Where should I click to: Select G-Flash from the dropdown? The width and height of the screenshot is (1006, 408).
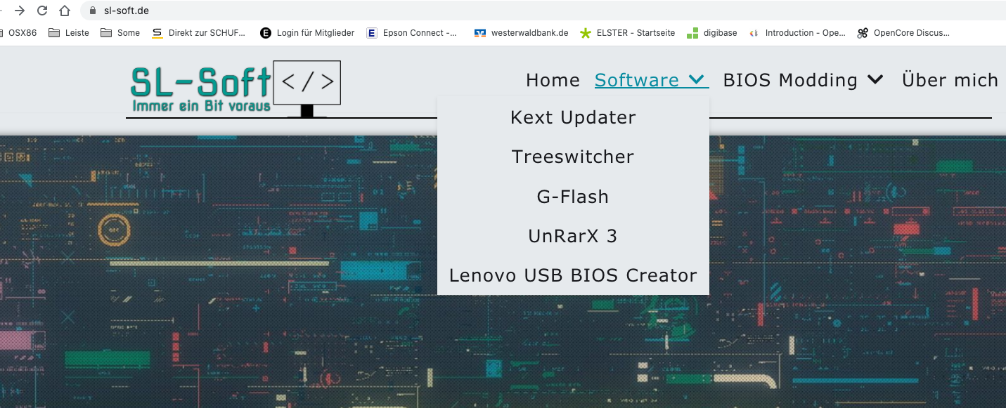click(x=573, y=197)
